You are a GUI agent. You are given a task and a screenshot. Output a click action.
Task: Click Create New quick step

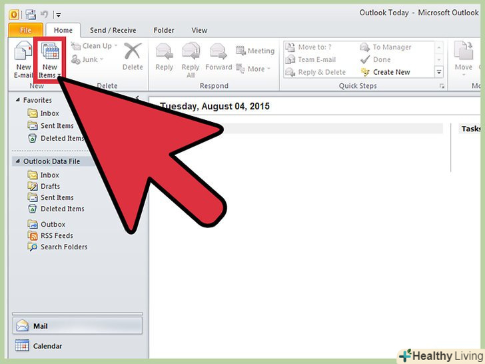385,72
